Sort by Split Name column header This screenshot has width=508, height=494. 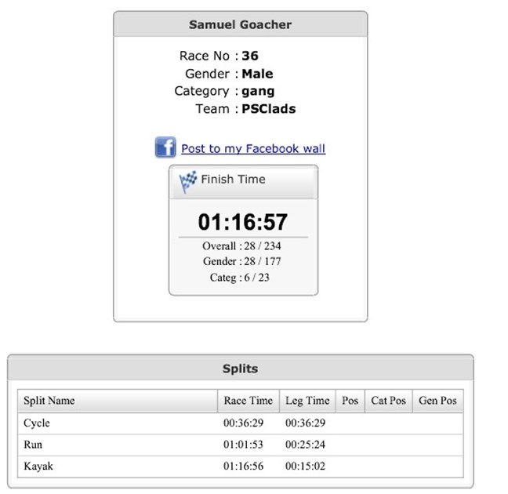tap(49, 401)
